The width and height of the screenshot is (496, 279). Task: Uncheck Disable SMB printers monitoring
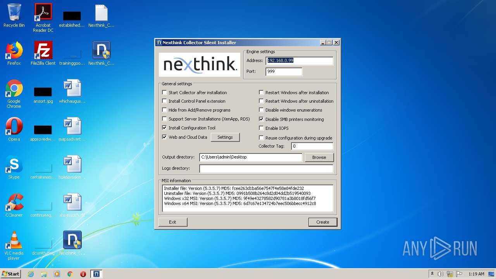[262, 119]
